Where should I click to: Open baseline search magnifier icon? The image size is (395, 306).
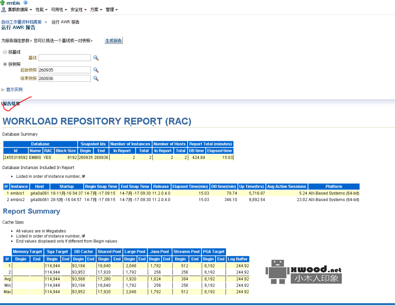(96, 58)
